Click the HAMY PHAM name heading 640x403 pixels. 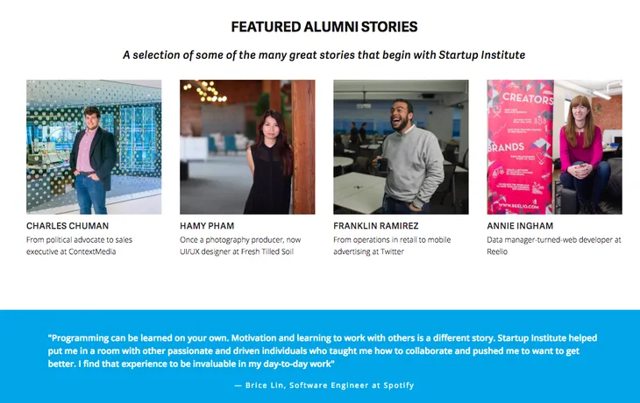(x=209, y=226)
